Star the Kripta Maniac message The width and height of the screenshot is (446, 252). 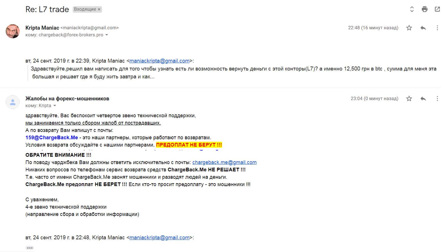click(x=409, y=28)
